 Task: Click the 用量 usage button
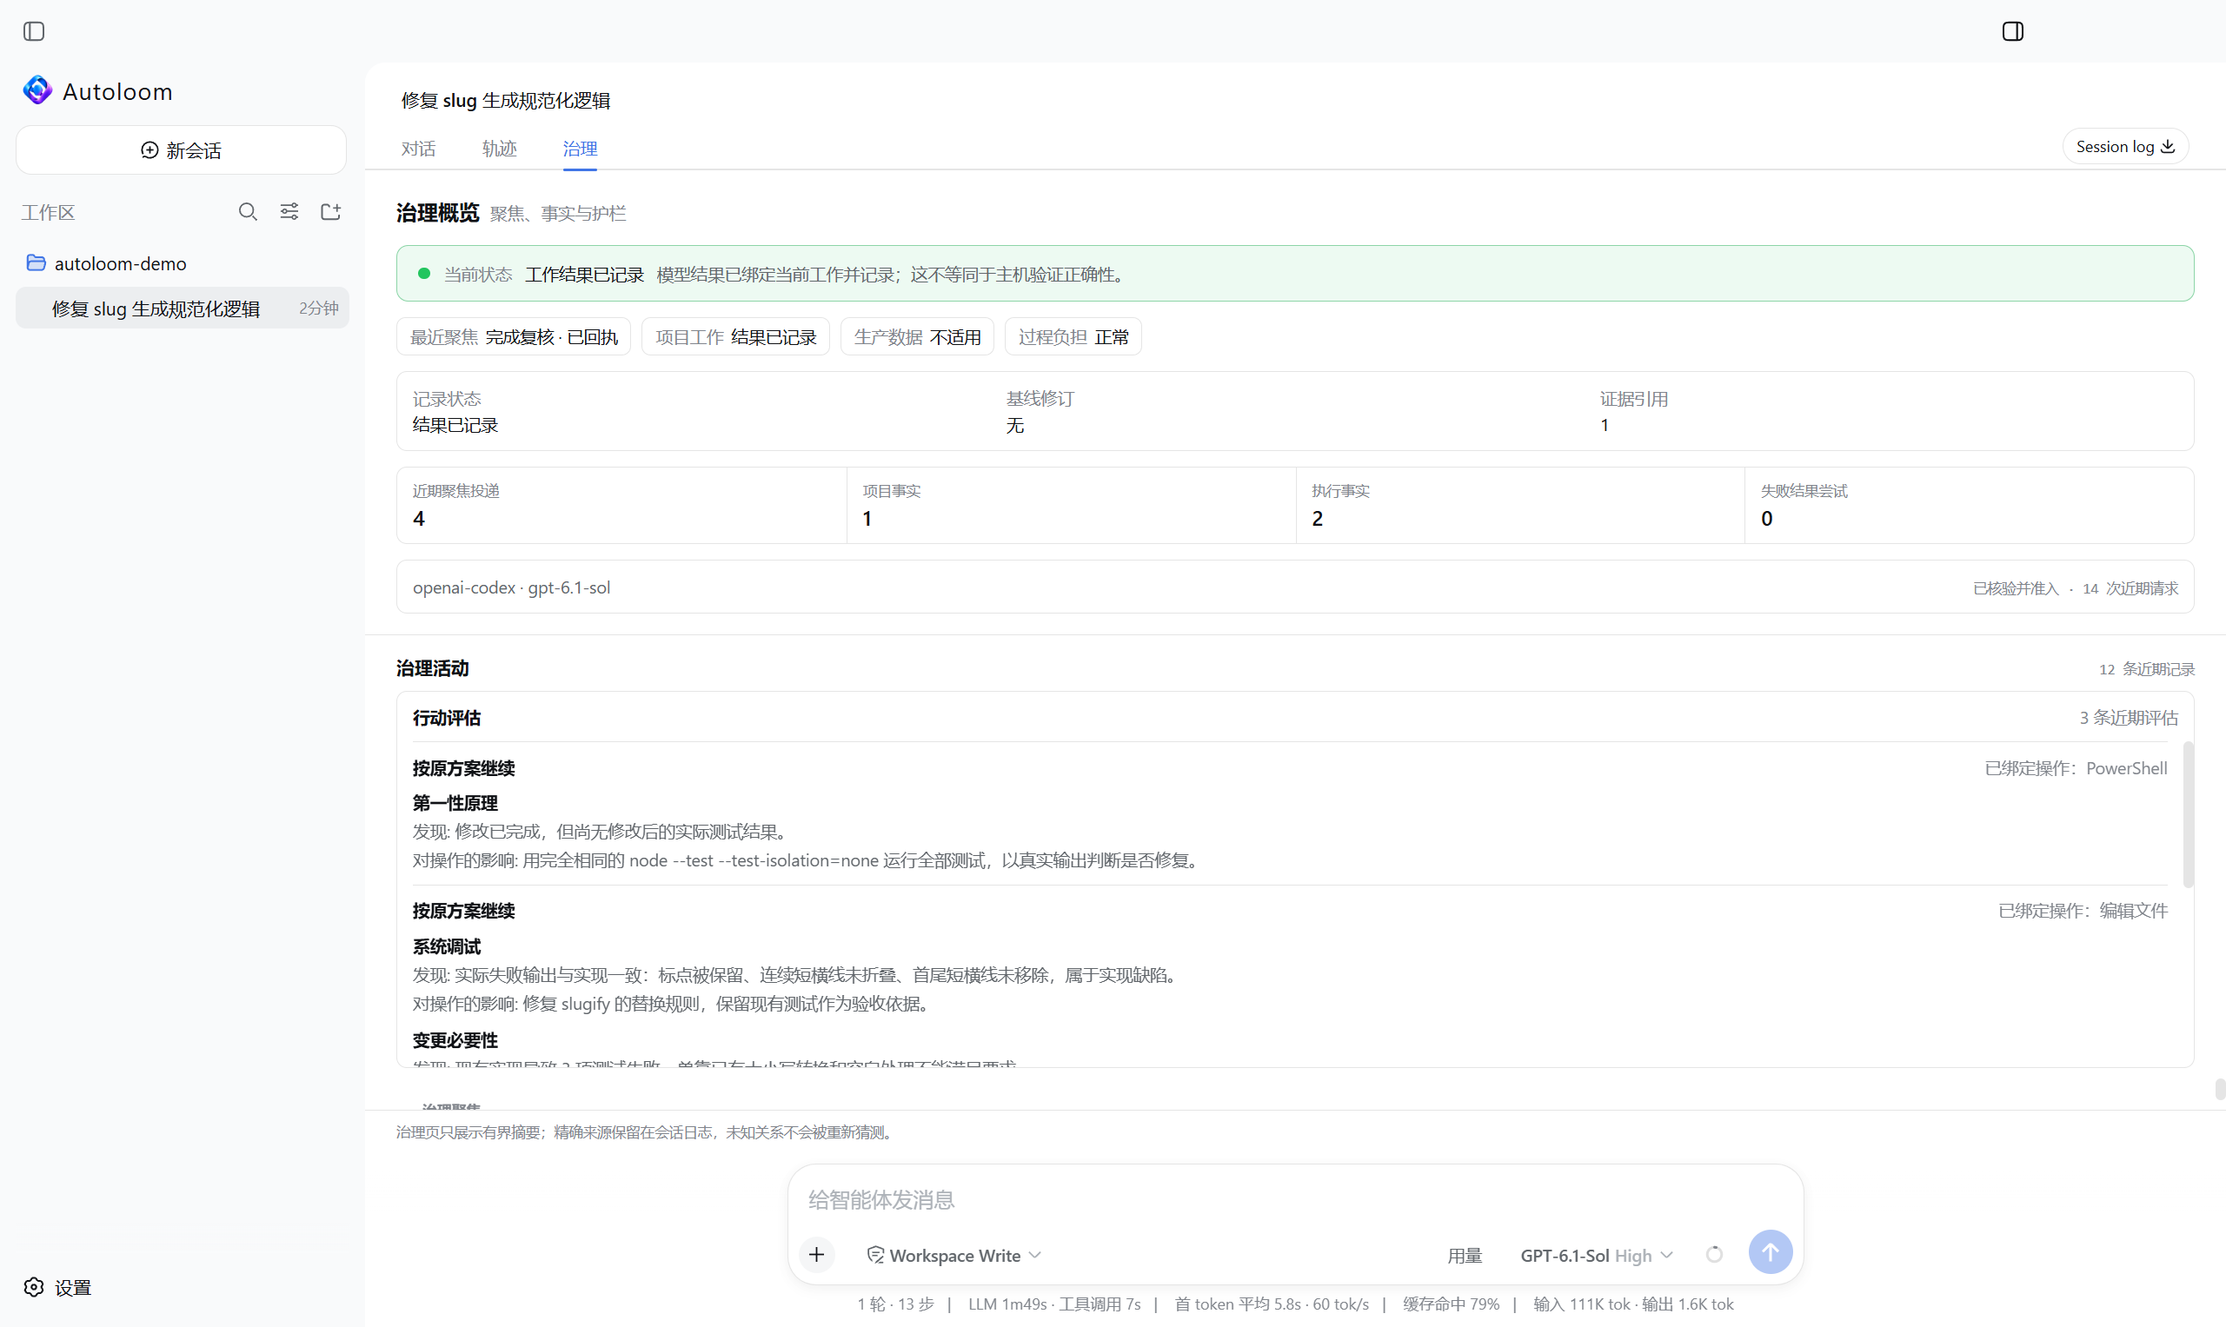click(1464, 1256)
